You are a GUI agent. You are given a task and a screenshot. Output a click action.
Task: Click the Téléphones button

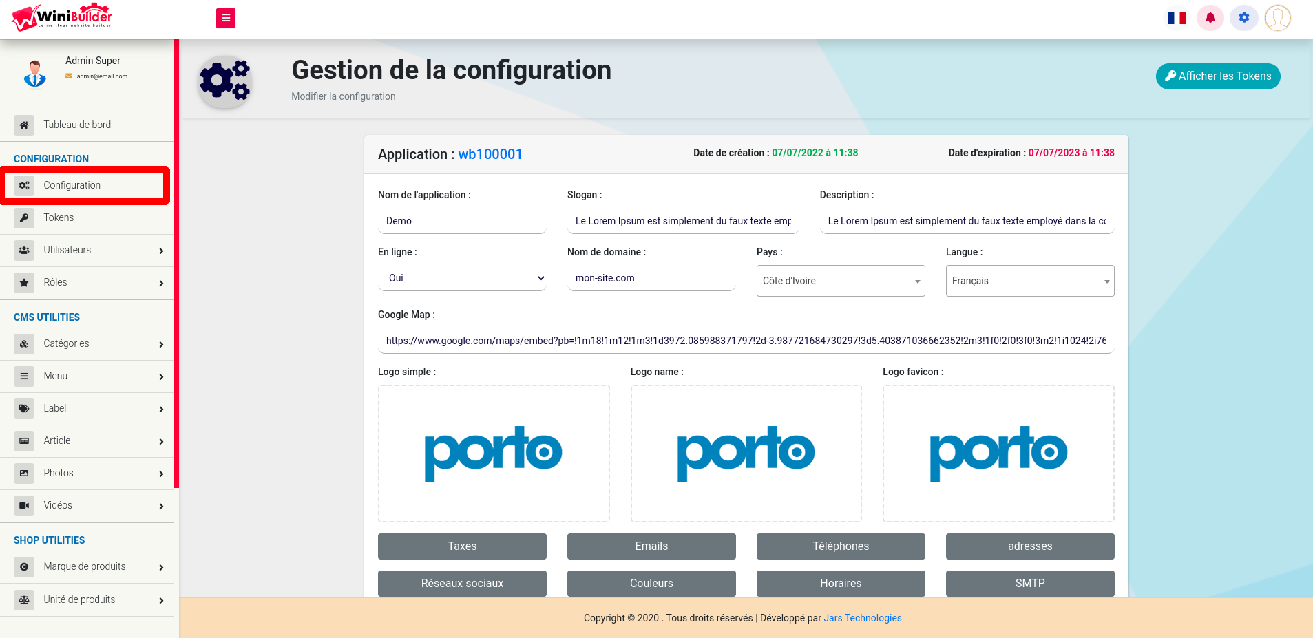[x=841, y=546]
